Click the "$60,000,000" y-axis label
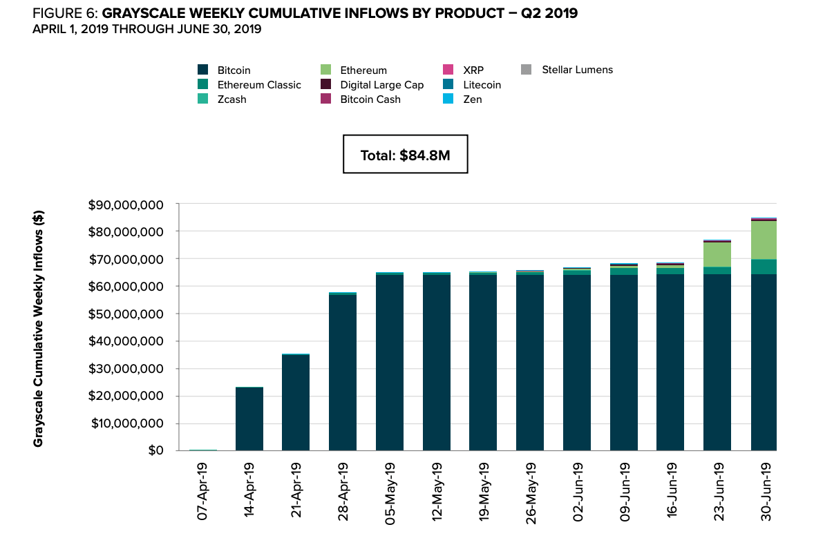814x536 pixels. (x=126, y=287)
